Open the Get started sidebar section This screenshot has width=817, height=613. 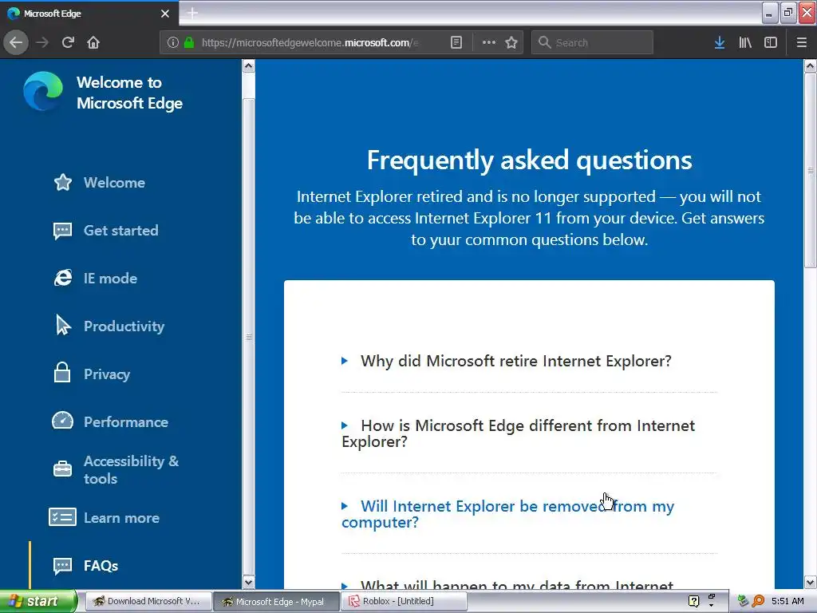pos(106,231)
